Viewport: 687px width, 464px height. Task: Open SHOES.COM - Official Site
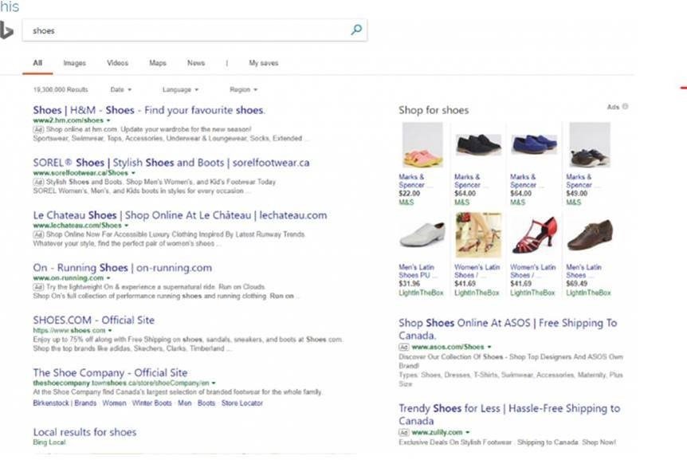click(x=94, y=320)
